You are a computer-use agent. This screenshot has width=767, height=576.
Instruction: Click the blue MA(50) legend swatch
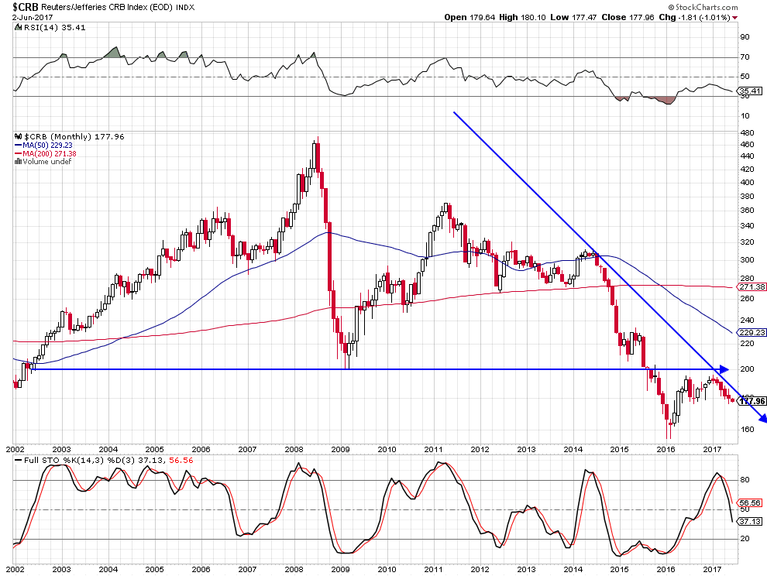[x=19, y=146]
